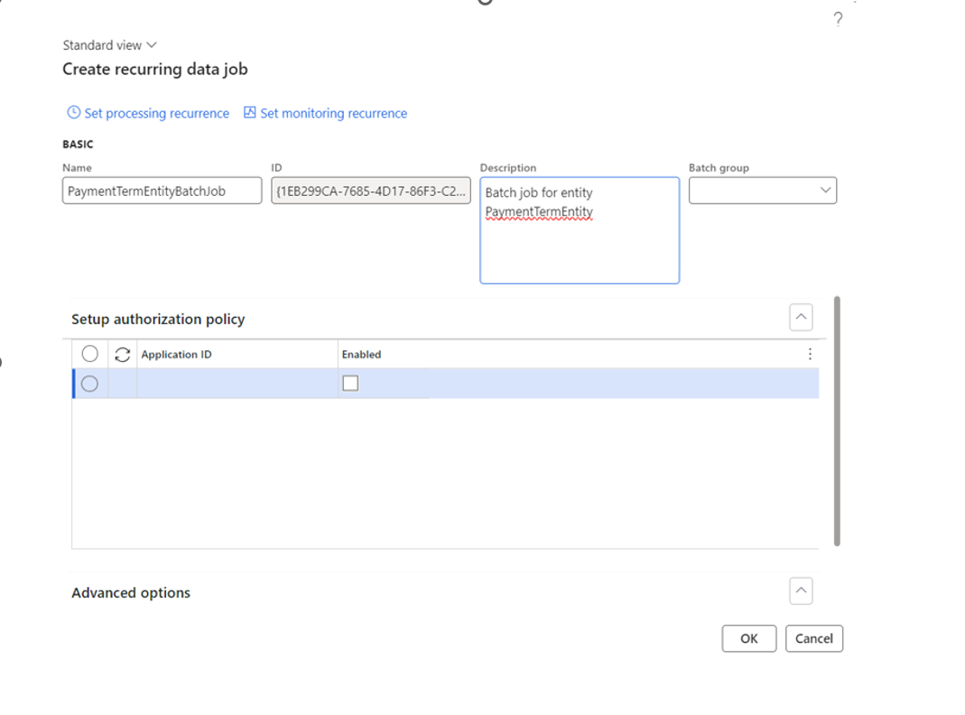Open grid options three-dot menu

point(810,354)
